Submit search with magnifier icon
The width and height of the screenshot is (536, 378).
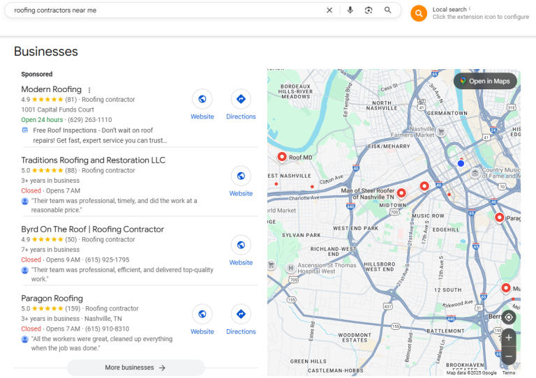(x=387, y=10)
